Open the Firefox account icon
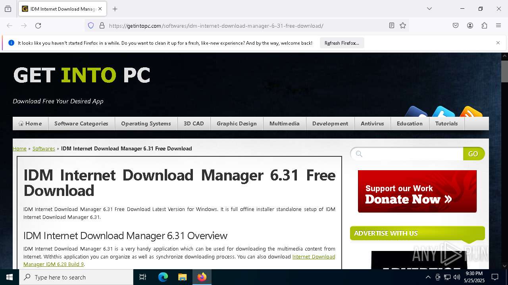This screenshot has height=285, width=508. tap(470, 26)
